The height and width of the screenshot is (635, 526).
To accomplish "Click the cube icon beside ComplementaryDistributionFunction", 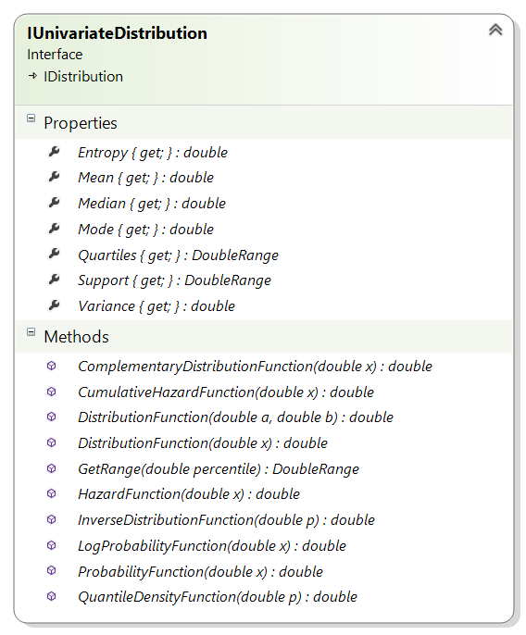I will click(52, 366).
